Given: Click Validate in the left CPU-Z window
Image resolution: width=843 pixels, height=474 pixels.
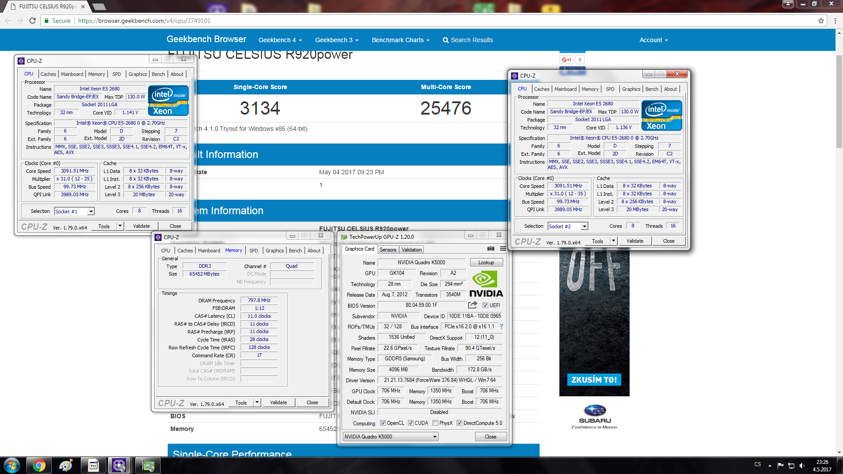Looking at the screenshot, I should point(141,226).
